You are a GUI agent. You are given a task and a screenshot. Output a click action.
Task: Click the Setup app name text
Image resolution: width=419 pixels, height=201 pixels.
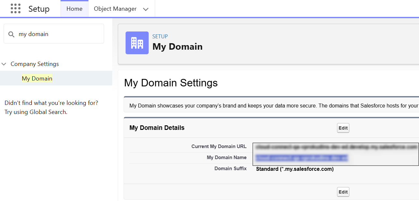[39, 9]
